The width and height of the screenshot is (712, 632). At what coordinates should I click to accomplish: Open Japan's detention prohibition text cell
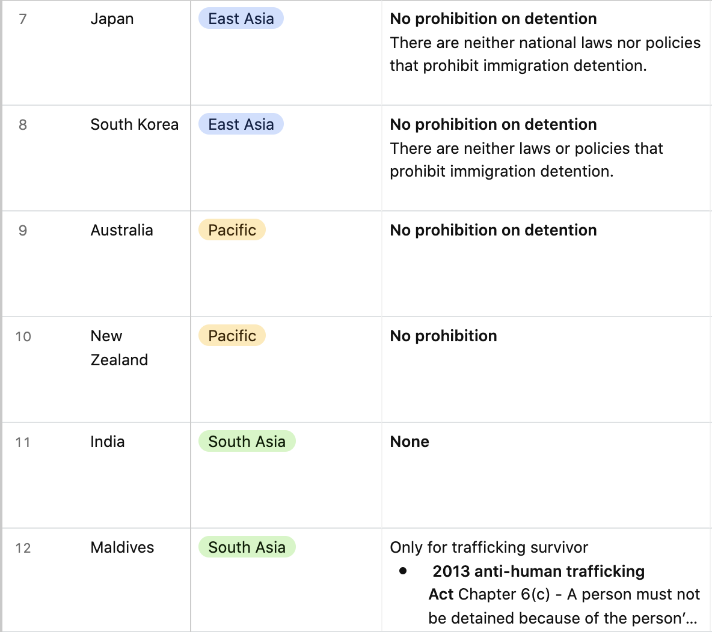pyautogui.click(x=547, y=53)
